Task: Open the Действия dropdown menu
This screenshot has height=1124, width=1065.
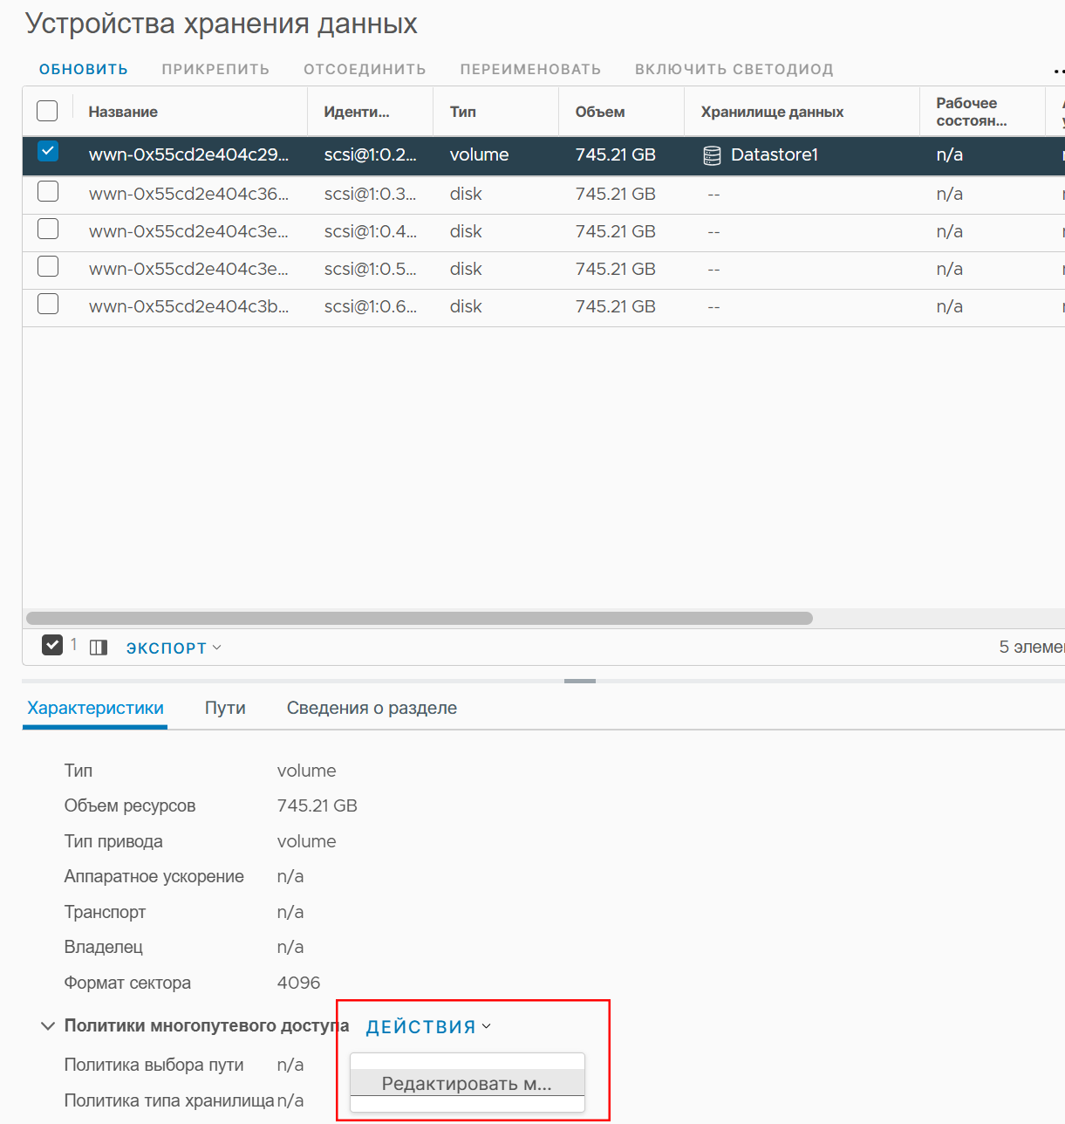Action: (x=428, y=1027)
